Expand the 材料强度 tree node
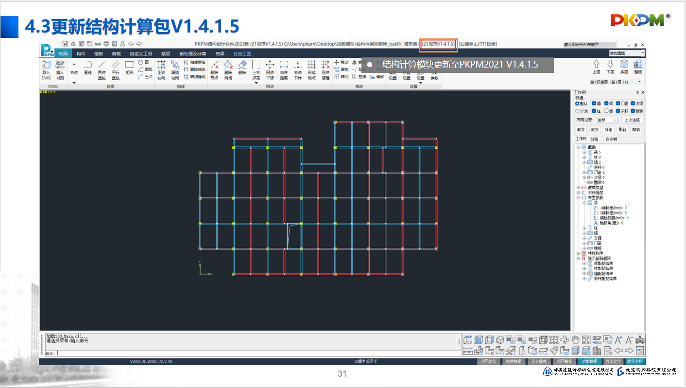 click(578, 193)
